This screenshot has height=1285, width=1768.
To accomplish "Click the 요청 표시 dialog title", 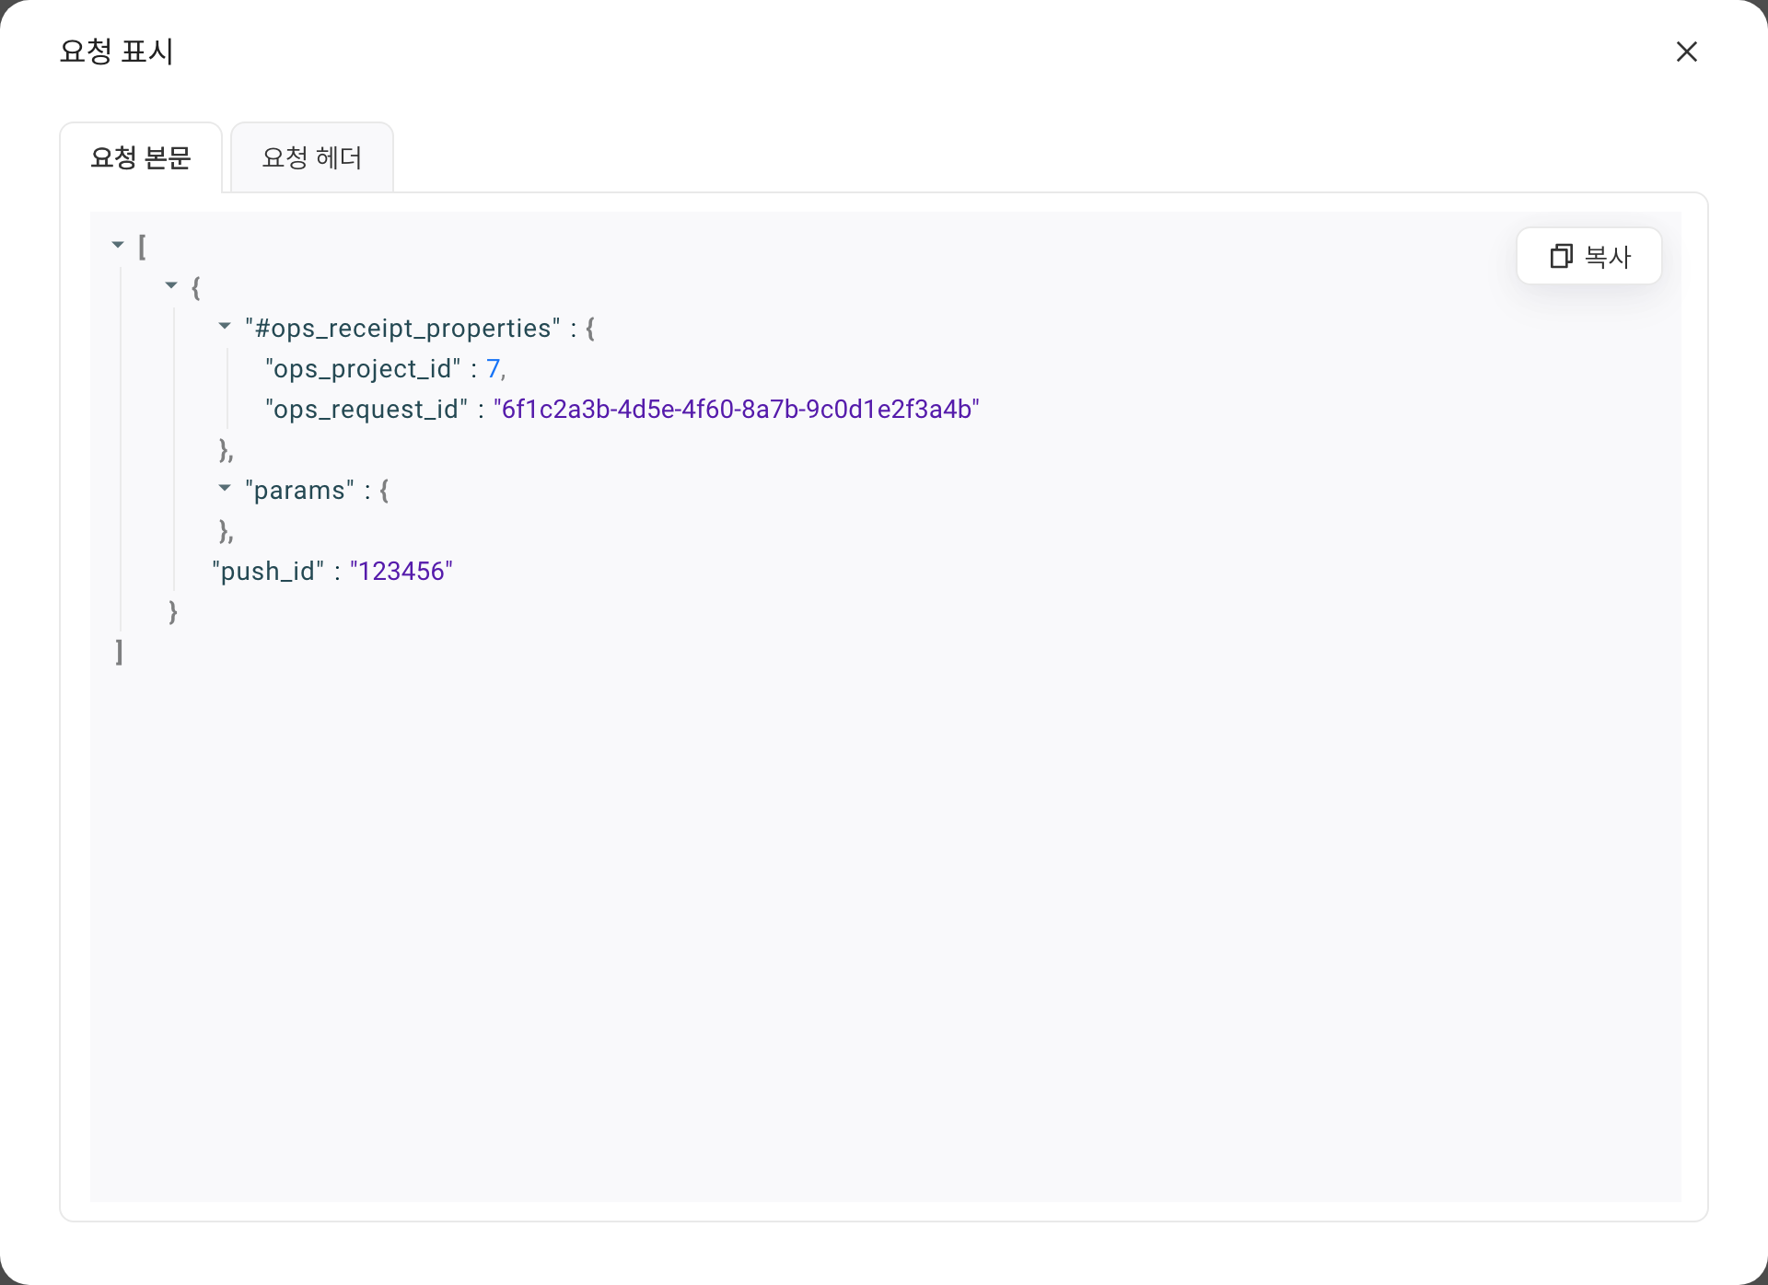I will tap(117, 52).
